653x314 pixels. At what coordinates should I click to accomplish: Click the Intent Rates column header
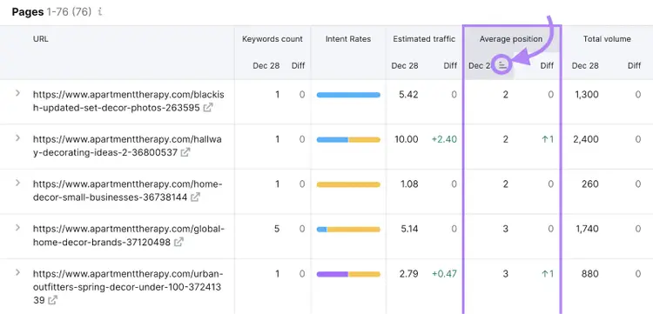coord(348,39)
